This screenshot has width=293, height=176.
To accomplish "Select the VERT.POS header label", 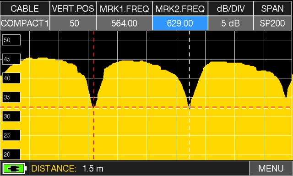I will pyautogui.click(x=73, y=8).
